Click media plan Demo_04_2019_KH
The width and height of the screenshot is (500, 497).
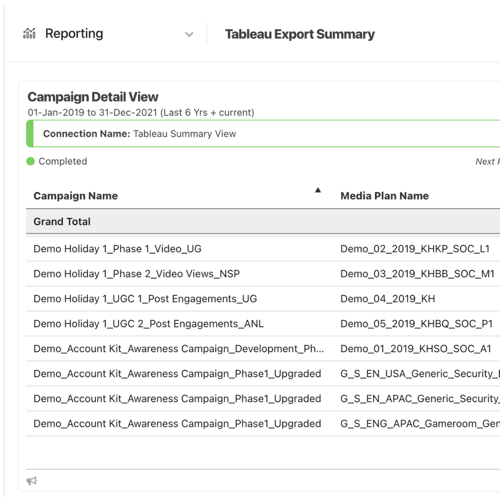tap(388, 299)
